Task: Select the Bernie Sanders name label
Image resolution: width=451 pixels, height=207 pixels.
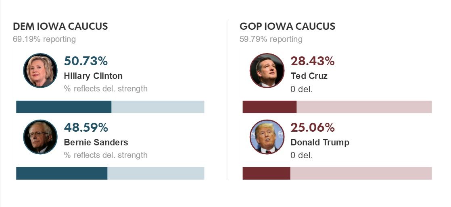Action: [96, 142]
